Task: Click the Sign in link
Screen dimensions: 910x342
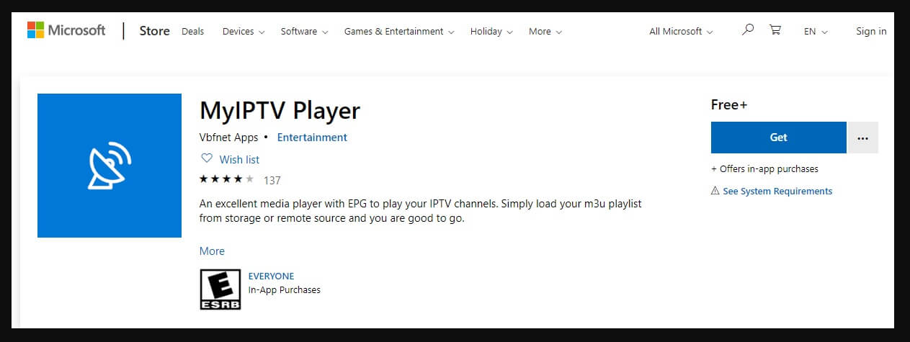Action: click(871, 31)
